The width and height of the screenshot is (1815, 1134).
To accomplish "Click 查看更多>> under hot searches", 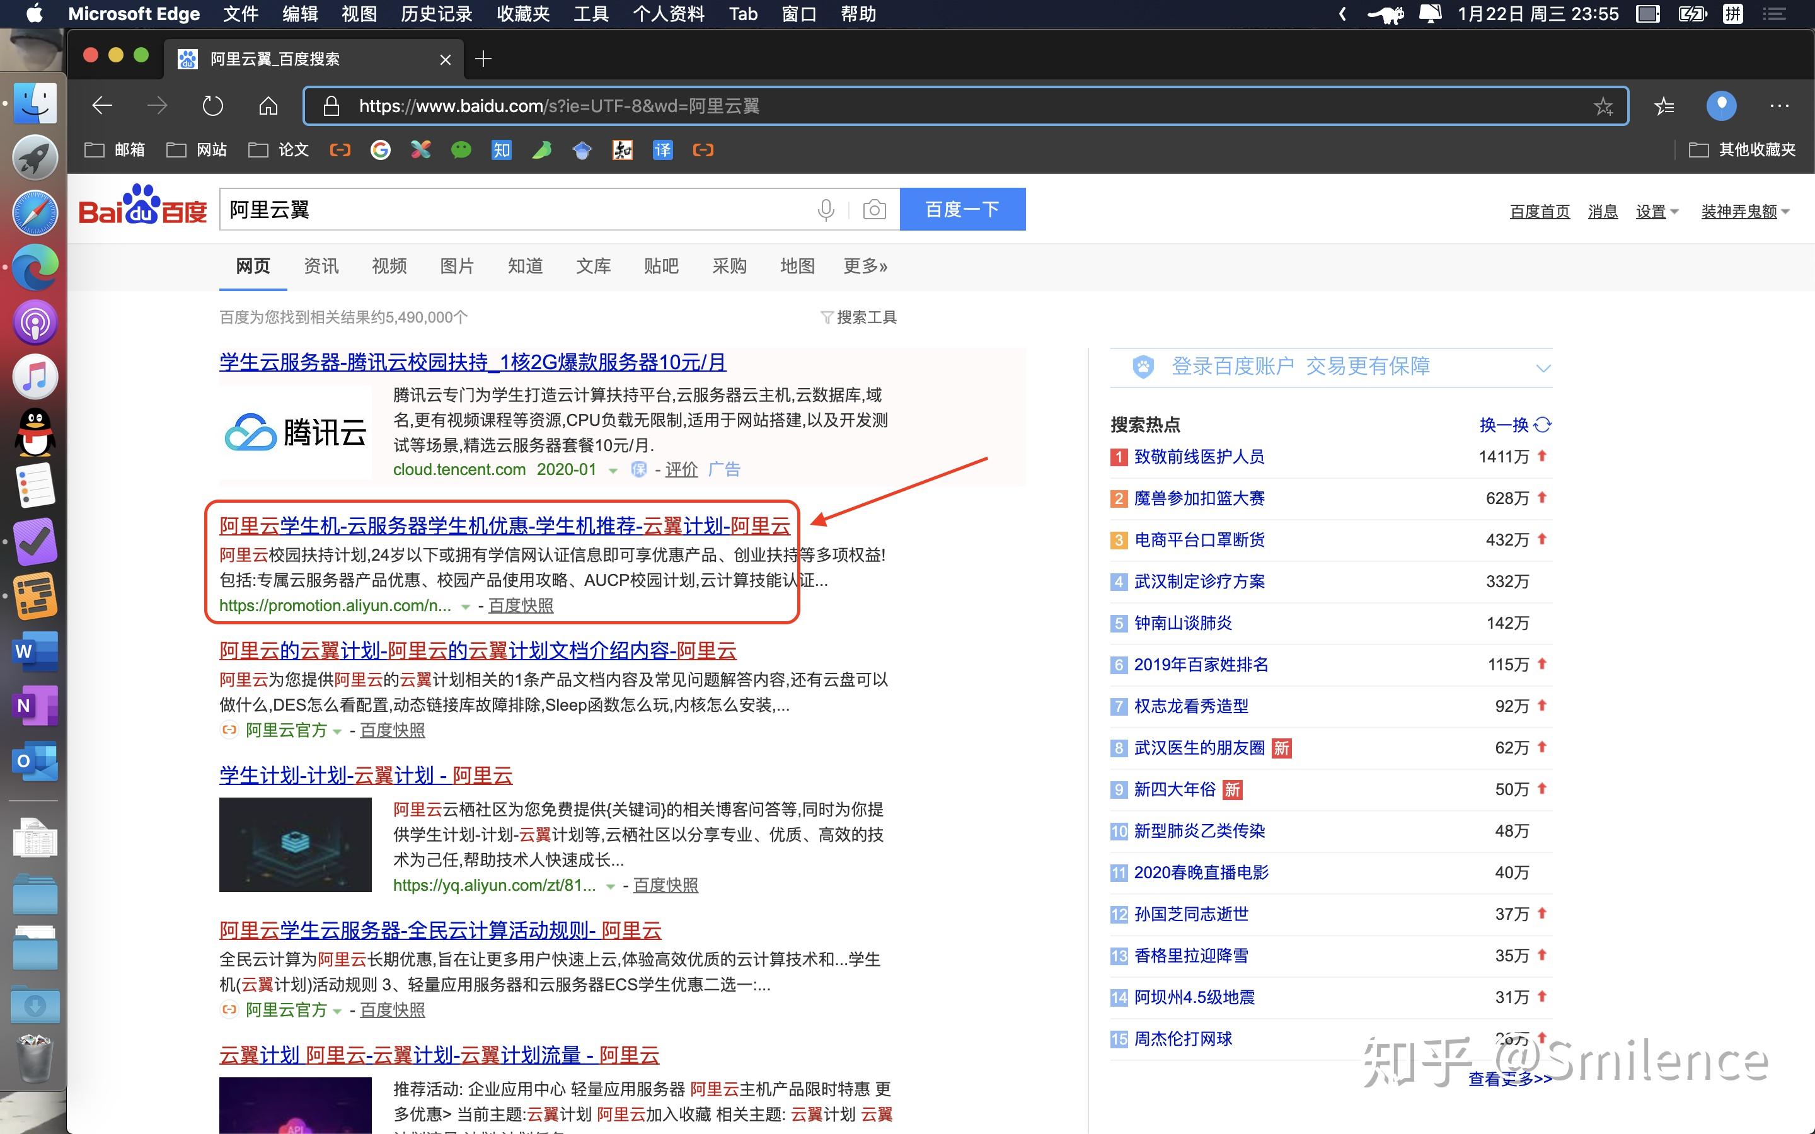I will [x=1510, y=1079].
